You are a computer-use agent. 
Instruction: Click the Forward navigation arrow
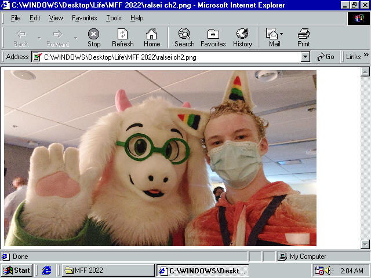[57, 38]
